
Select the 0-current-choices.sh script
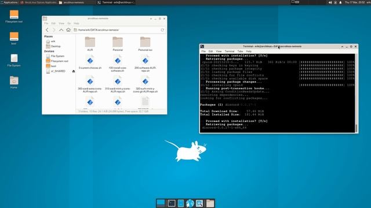coord(90,62)
